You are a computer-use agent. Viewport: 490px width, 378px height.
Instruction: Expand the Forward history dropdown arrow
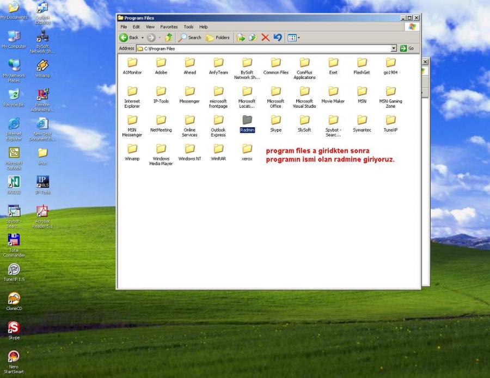(x=160, y=38)
